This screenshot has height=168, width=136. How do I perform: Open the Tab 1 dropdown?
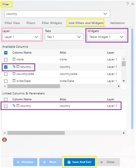pyautogui.click(x=64, y=37)
